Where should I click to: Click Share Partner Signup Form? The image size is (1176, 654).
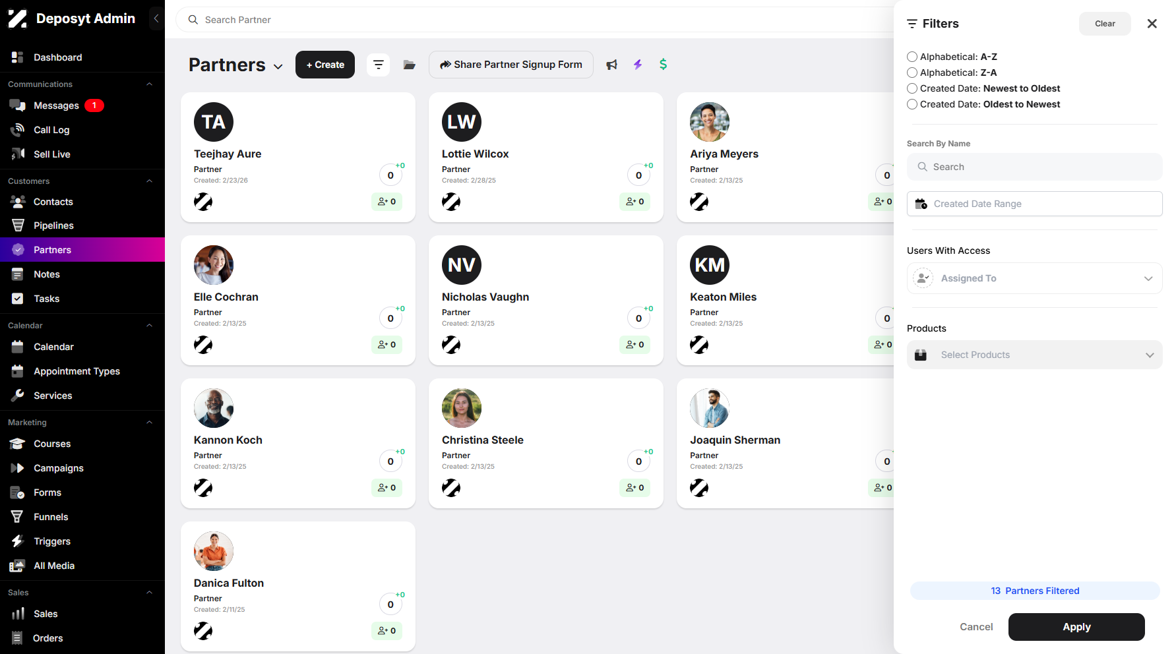coord(511,65)
